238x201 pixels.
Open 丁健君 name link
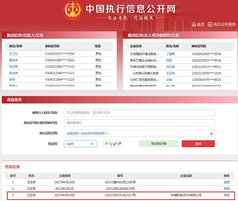point(170,54)
